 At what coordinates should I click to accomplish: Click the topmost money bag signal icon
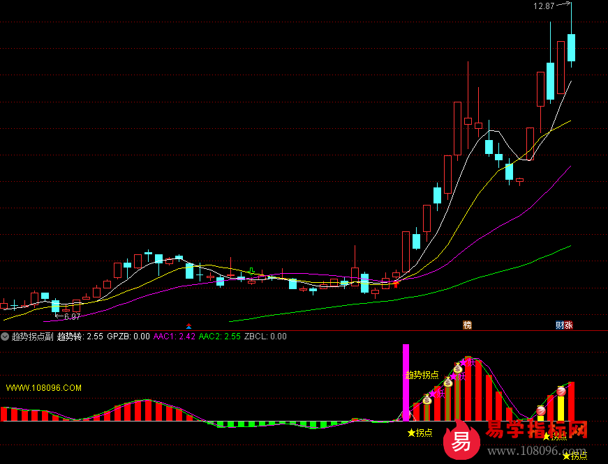click(458, 368)
